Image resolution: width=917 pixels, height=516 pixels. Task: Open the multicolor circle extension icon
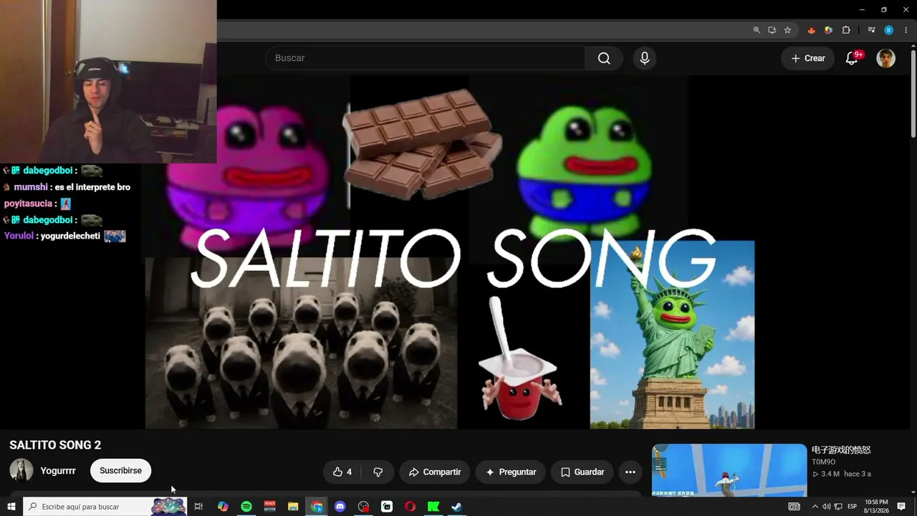[828, 30]
